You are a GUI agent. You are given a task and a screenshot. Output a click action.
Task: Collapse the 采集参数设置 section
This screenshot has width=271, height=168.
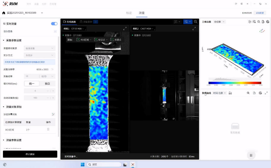tap(4, 40)
